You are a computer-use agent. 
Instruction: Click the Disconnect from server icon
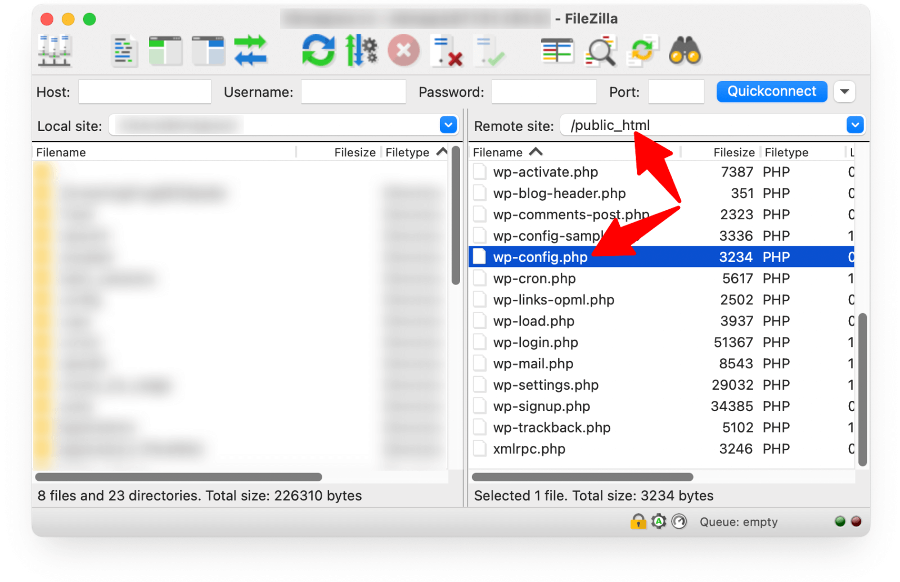tap(447, 51)
